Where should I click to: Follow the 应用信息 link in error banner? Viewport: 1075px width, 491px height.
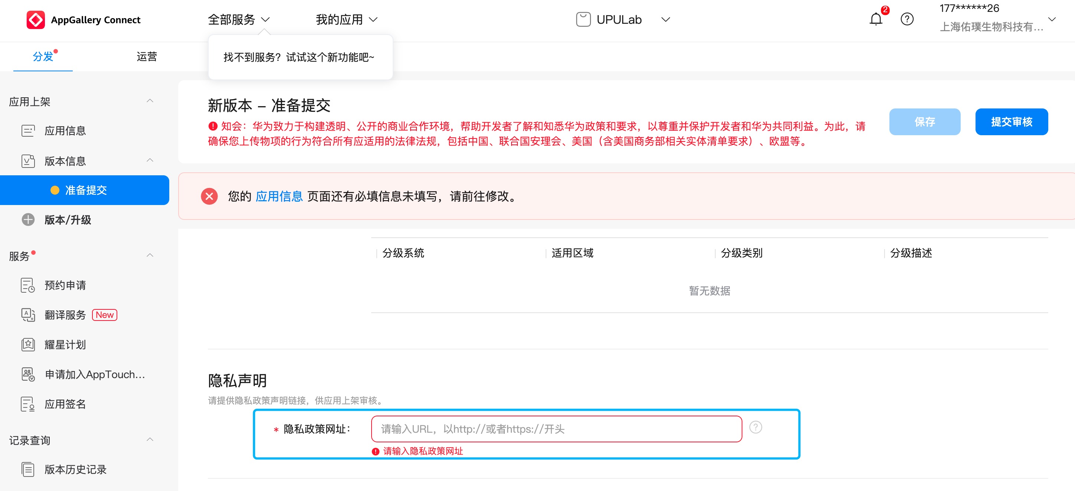(x=279, y=196)
